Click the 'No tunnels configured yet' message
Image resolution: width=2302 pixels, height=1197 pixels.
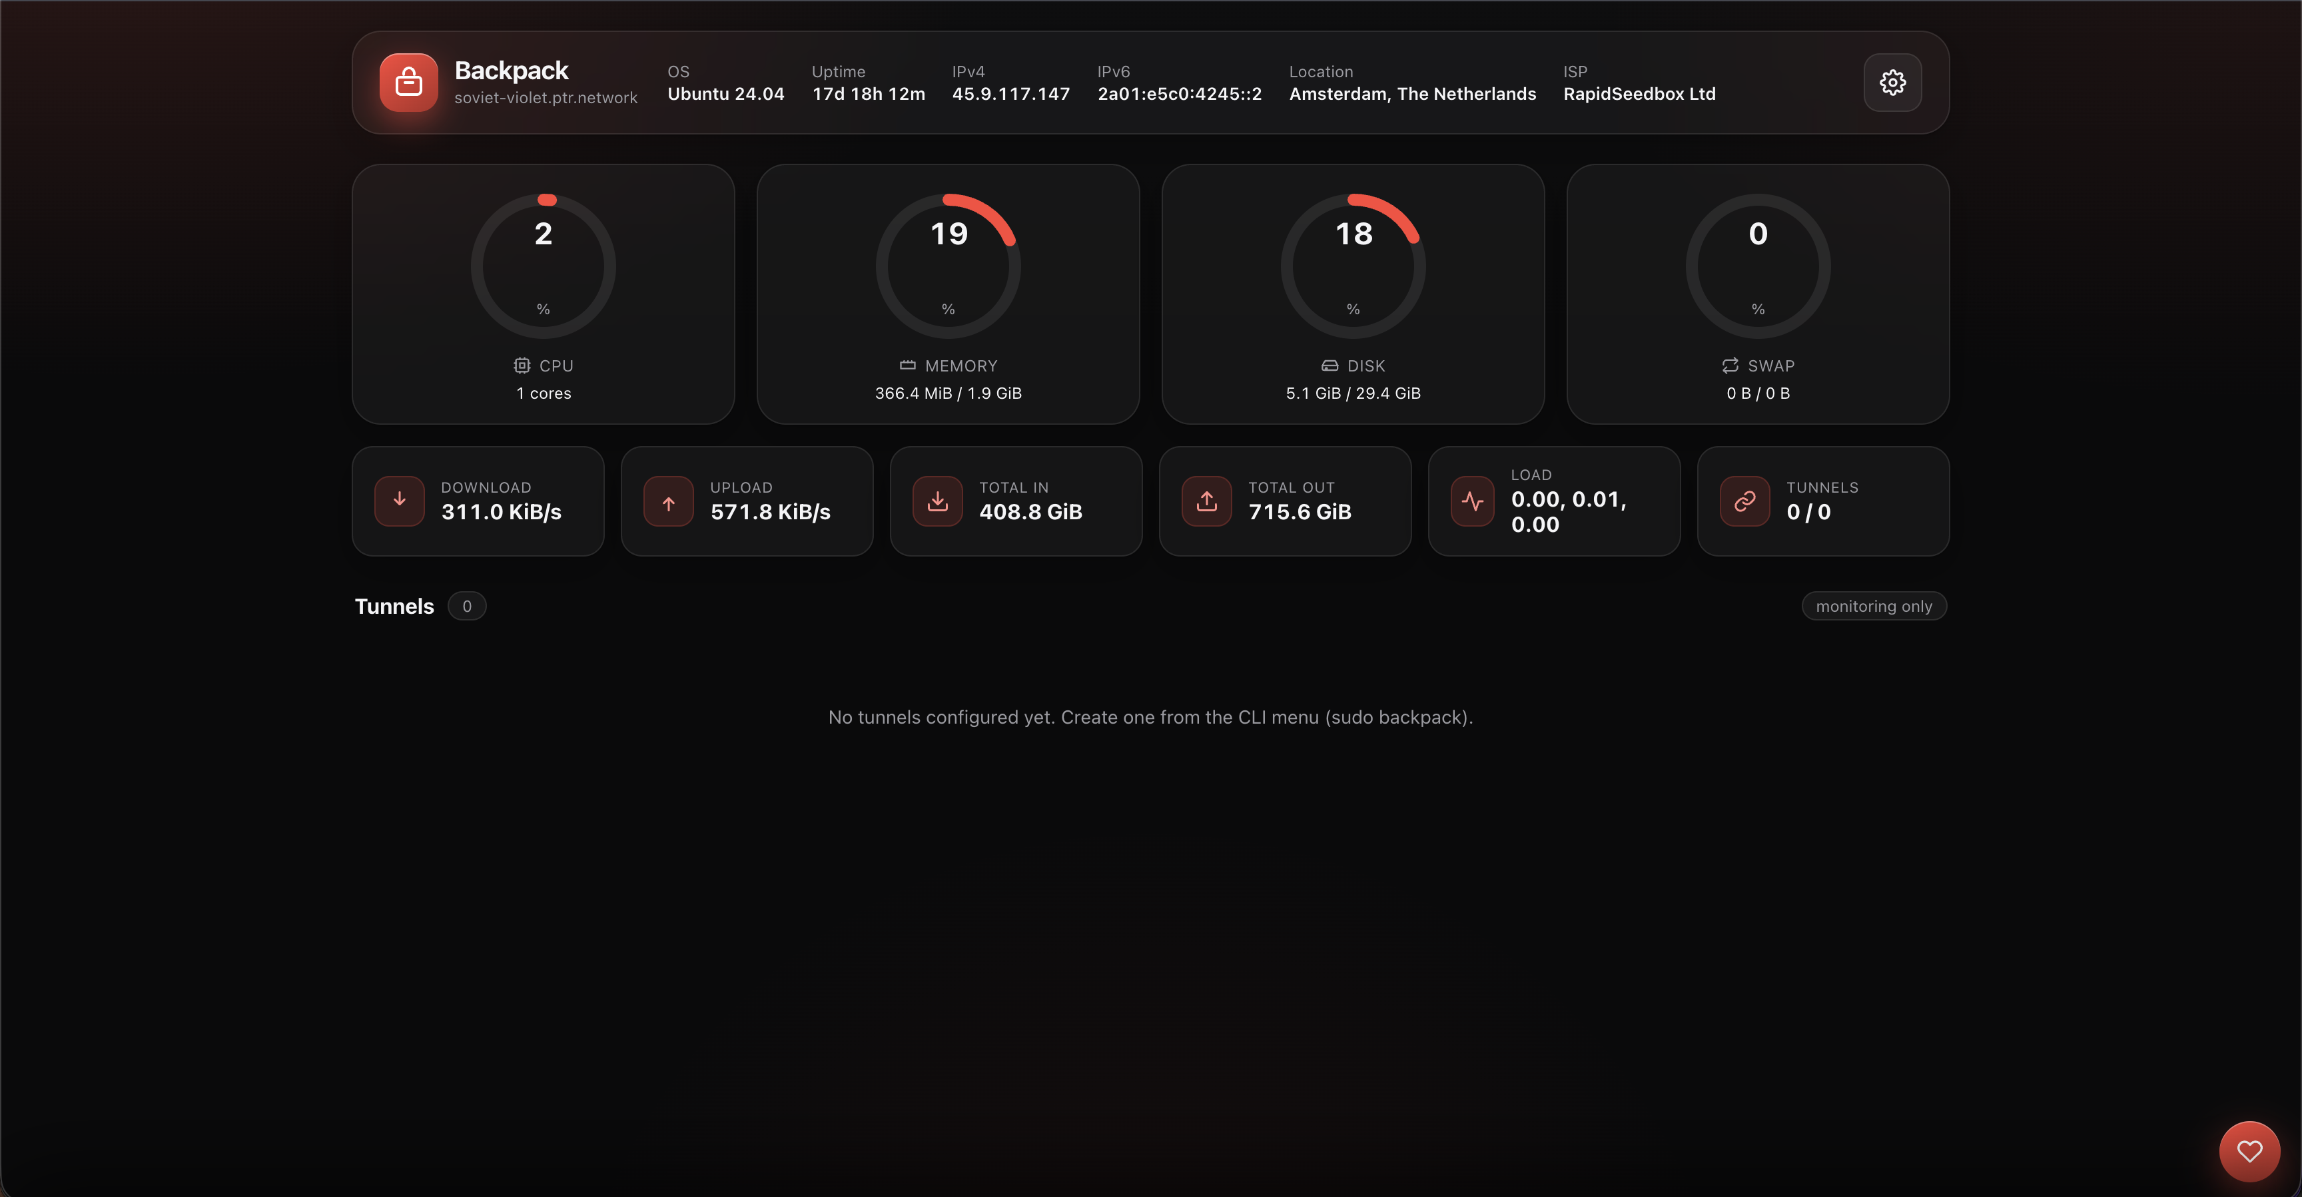1150,717
